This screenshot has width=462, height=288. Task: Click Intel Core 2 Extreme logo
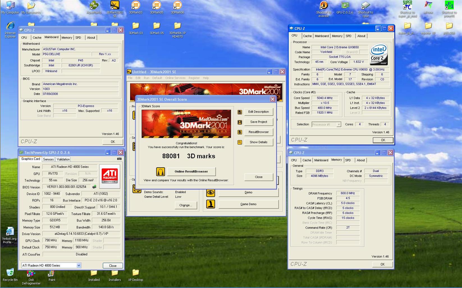click(379, 54)
